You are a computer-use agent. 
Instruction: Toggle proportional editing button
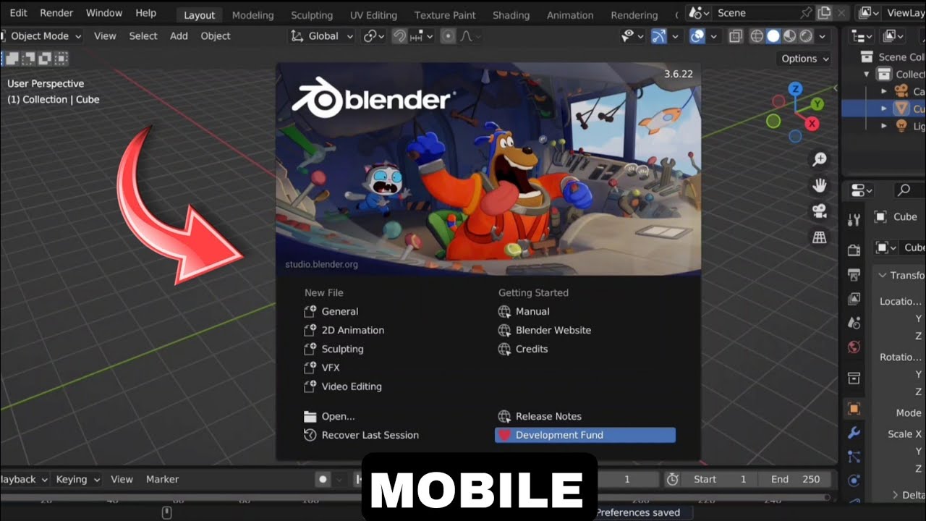[448, 36]
